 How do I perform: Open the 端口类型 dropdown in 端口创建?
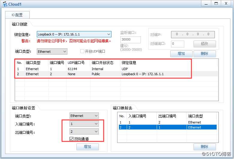(52, 52)
